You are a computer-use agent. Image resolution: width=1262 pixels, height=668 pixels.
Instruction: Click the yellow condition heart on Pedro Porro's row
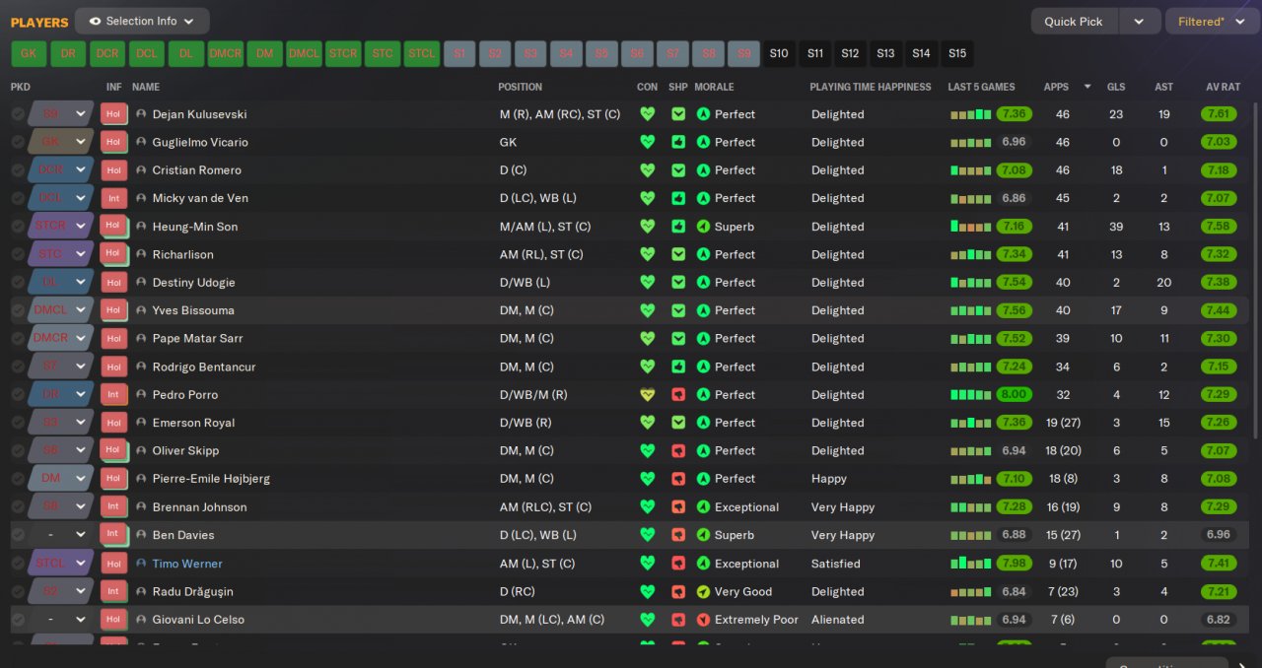pos(647,394)
